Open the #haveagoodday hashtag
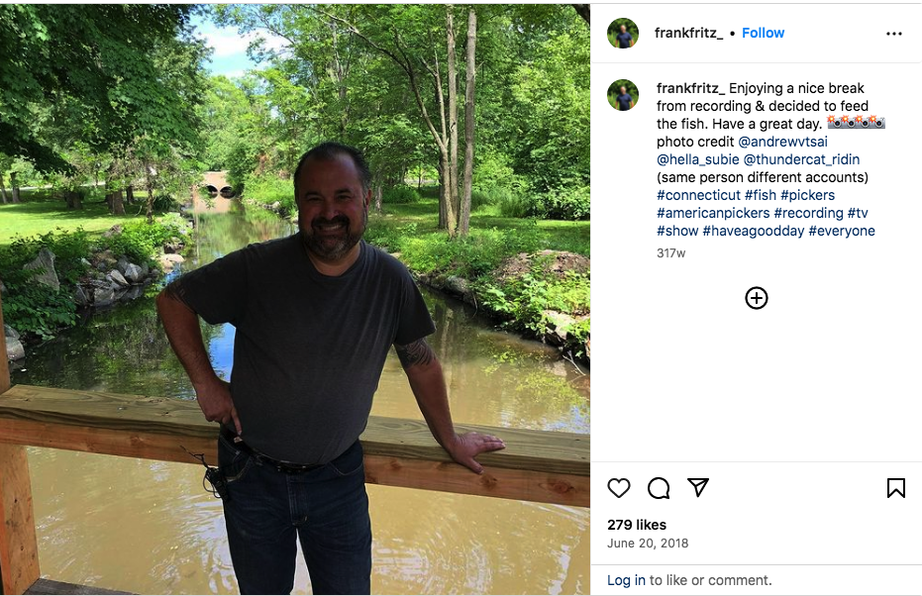Screen dimensions: 922x596 (753, 231)
